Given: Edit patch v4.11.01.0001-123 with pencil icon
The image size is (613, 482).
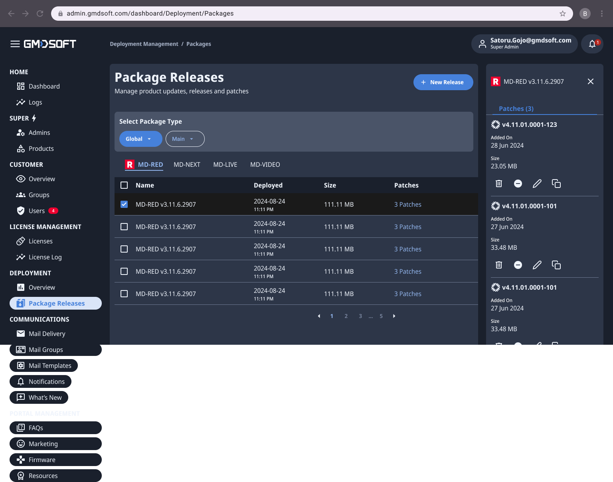Looking at the screenshot, I should click(537, 184).
